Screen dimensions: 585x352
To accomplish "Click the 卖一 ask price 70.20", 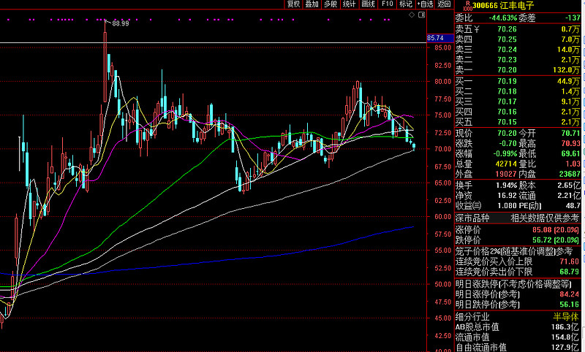I will point(506,69).
